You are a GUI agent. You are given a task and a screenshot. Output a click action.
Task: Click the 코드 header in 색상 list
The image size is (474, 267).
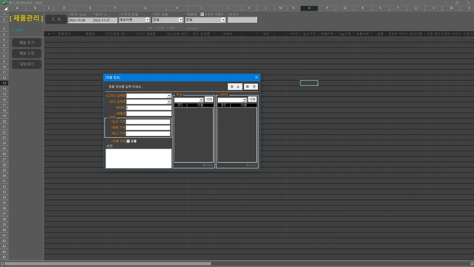tap(180, 105)
